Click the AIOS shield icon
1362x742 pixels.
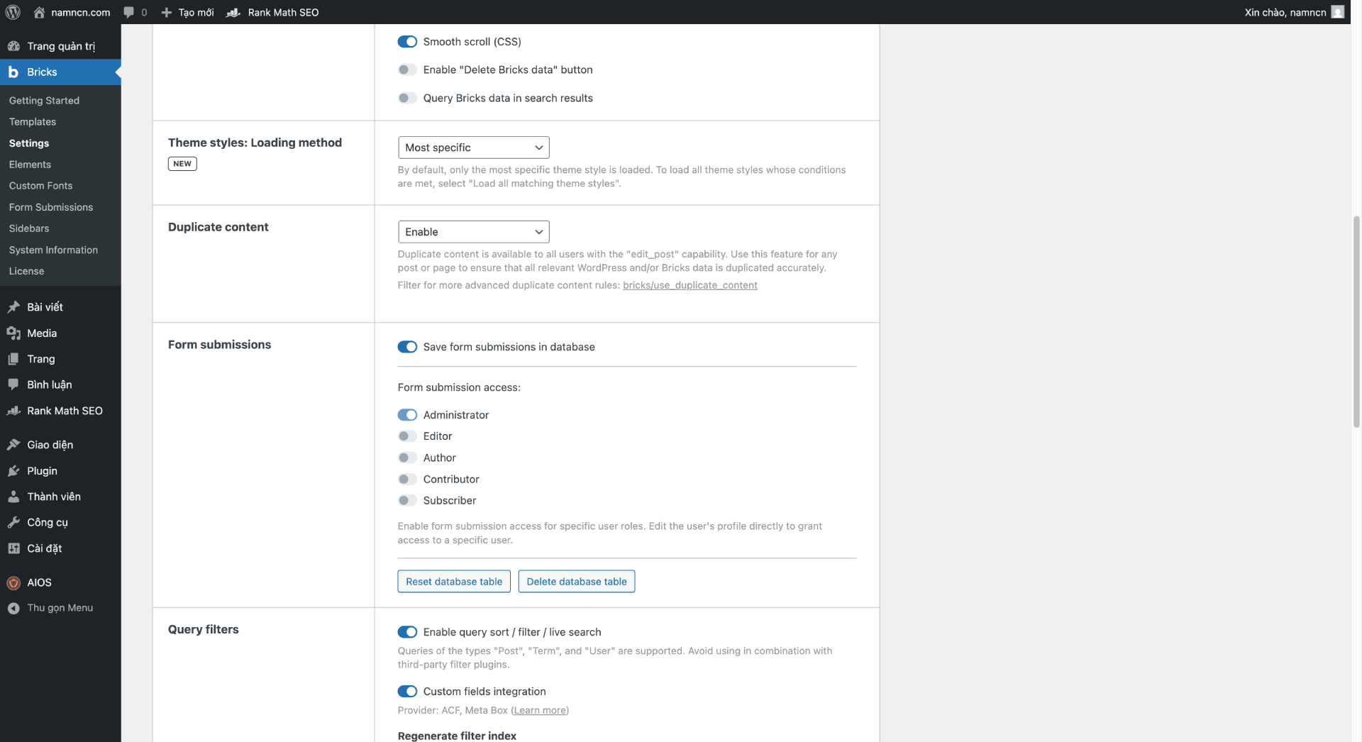coord(13,582)
